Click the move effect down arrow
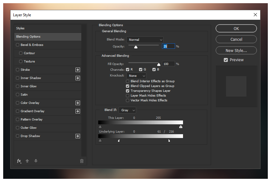 click(x=36, y=161)
